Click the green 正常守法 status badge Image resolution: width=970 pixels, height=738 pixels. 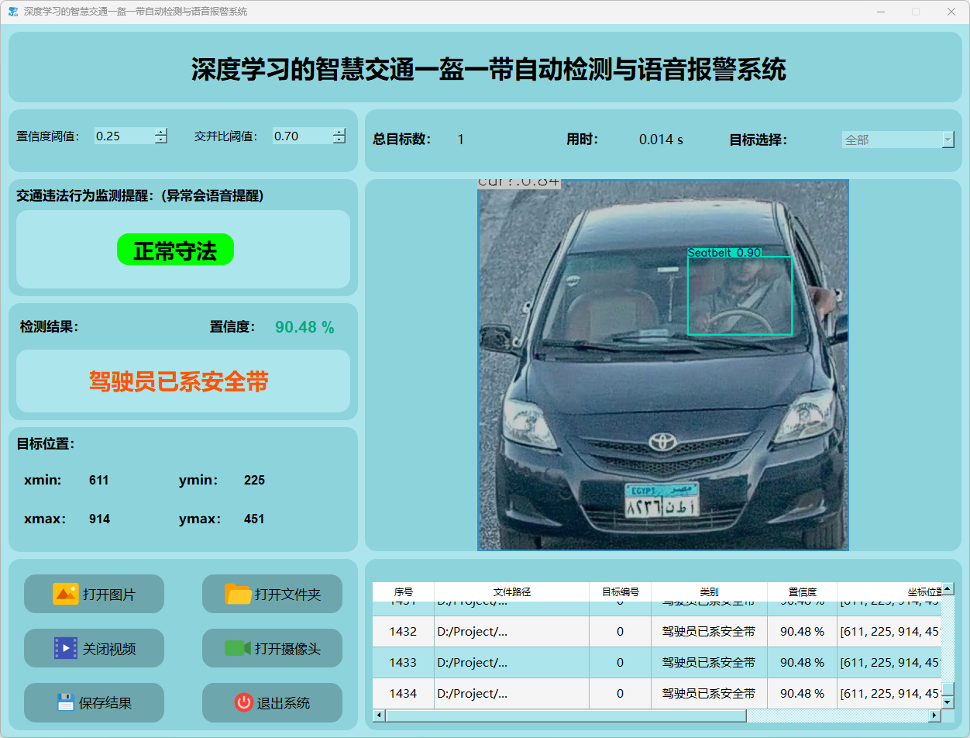pyautogui.click(x=175, y=250)
